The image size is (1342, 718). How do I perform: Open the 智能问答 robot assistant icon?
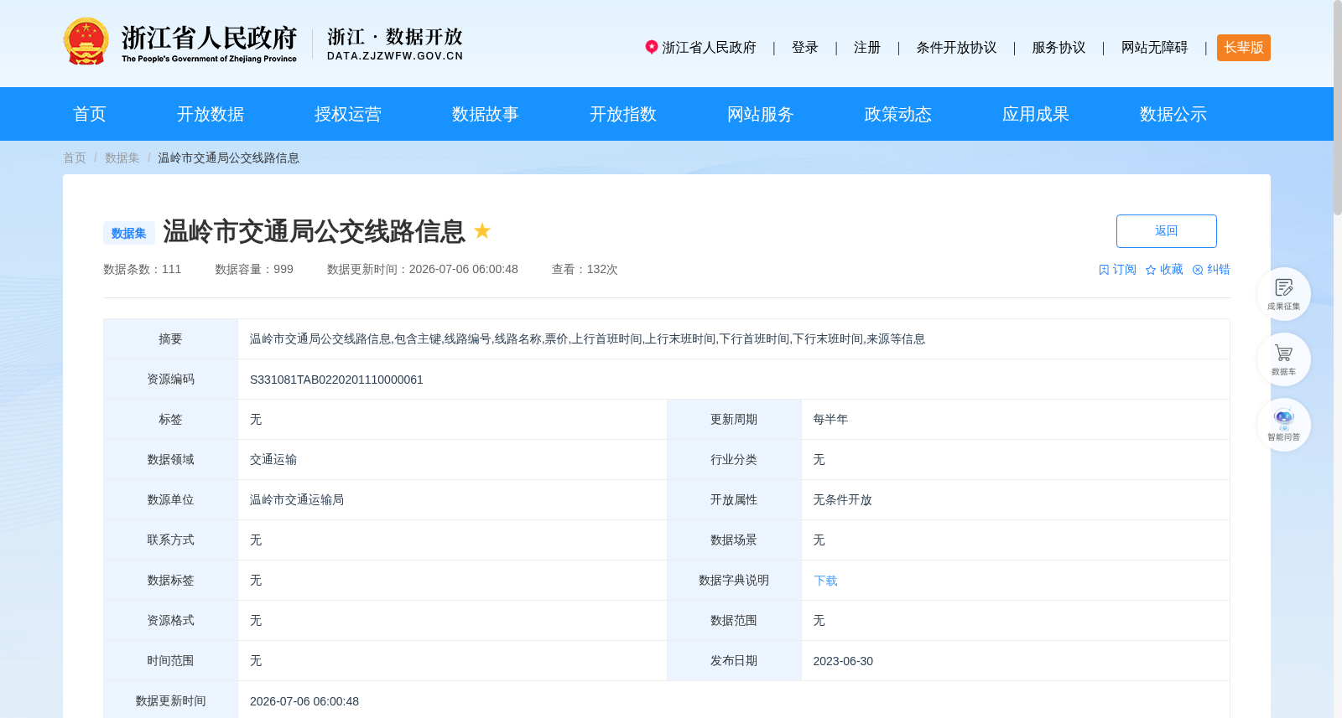pyautogui.click(x=1283, y=424)
